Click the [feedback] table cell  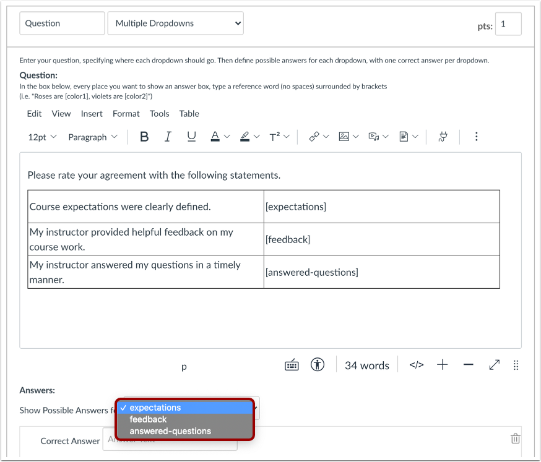(x=382, y=239)
